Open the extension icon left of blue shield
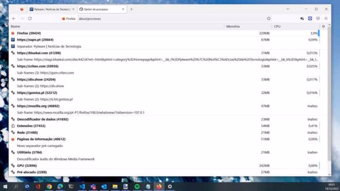The image size is (340, 191). (302, 18)
